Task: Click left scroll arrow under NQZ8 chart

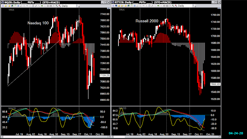Action: (x=2, y=137)
